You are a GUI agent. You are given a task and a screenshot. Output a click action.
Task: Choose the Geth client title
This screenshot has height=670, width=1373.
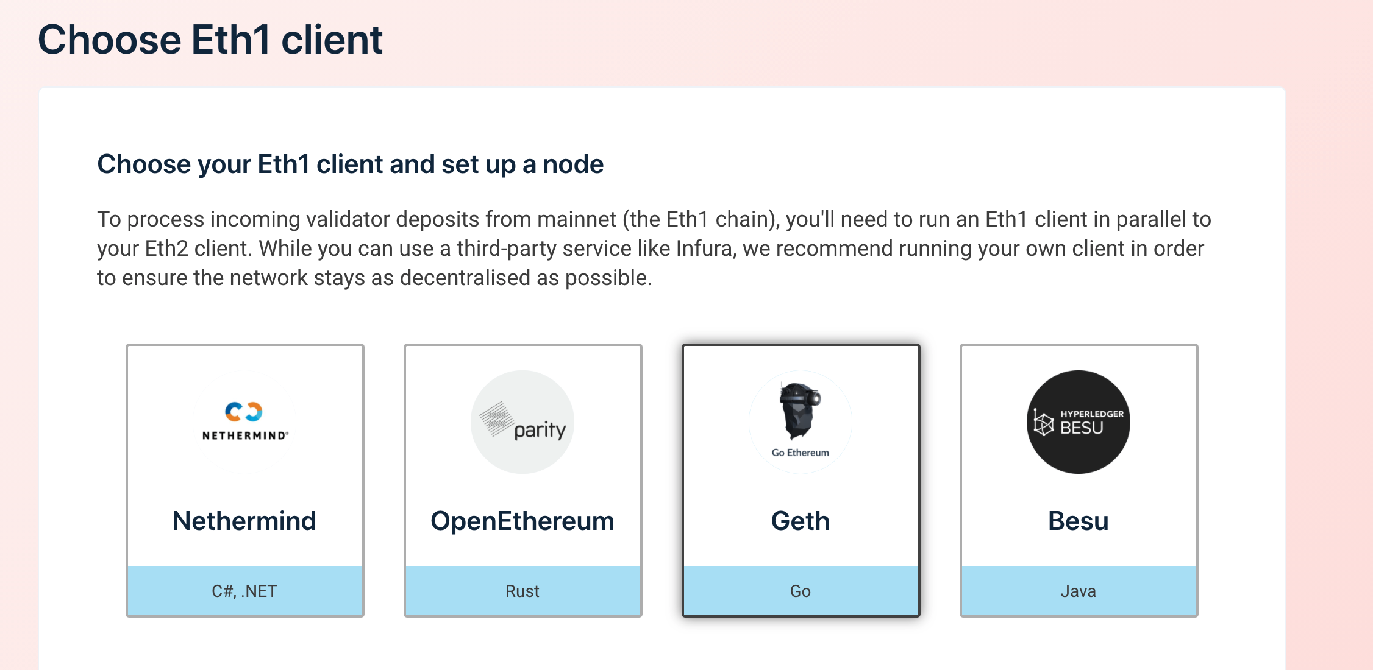pos(801,521)
